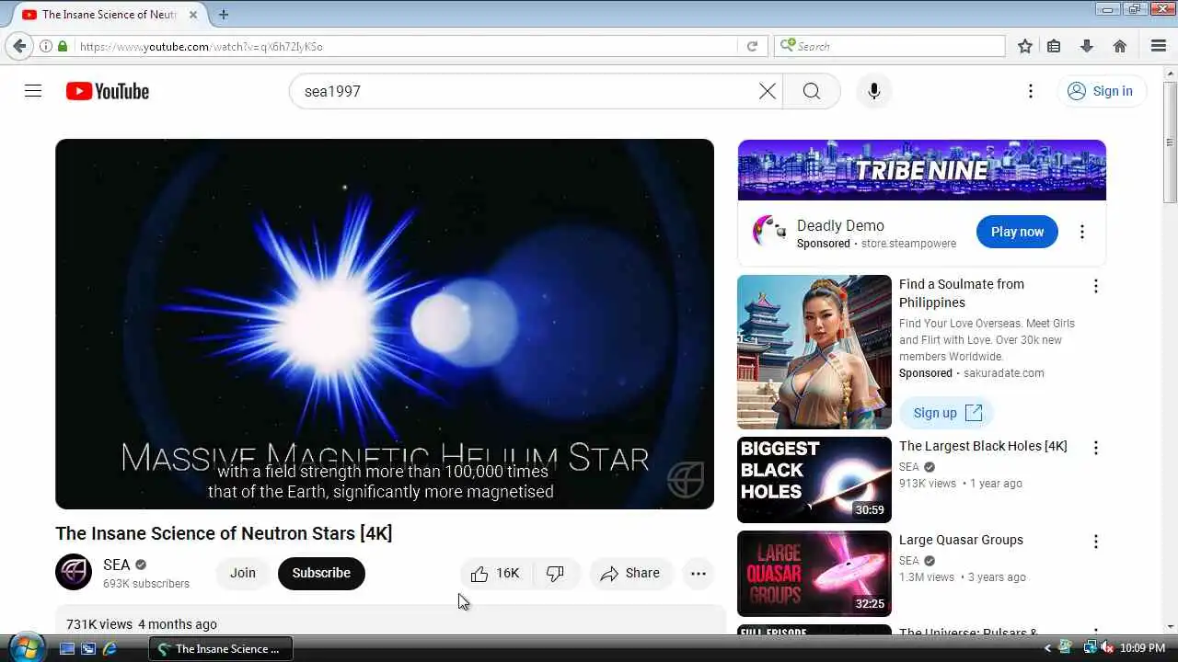The height and width of the screenshot is (662, 1178).
Task: Open options for Large Quasar Groups
Action: pos(1095,542)
